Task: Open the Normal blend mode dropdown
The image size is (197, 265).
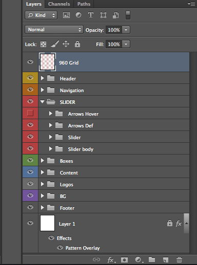Action: pos(54,30)
